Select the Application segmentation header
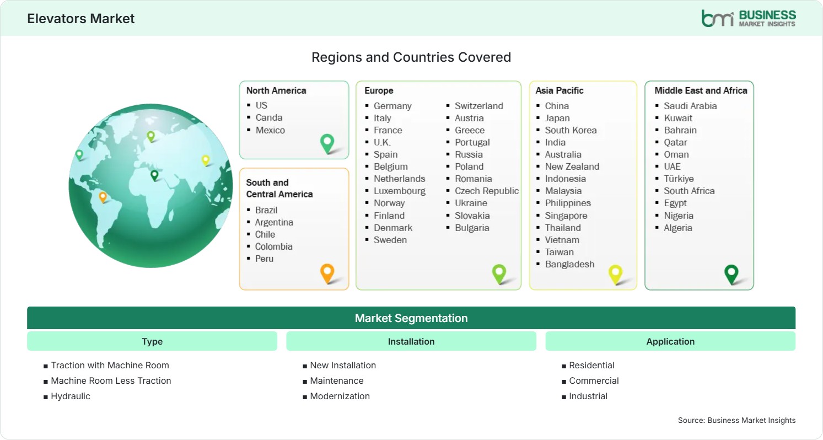 [x=670, y=341]
